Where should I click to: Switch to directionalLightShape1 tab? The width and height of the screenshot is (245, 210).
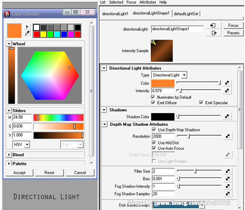[x=151, y=13]
